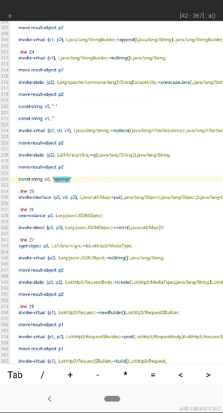223x413 pixels.
Task: Click line 307 move-result-object p2
Action: (x=41, y=27)
